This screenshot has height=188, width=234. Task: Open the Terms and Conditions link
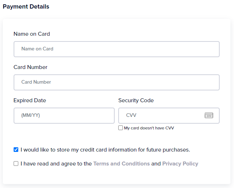121,164
